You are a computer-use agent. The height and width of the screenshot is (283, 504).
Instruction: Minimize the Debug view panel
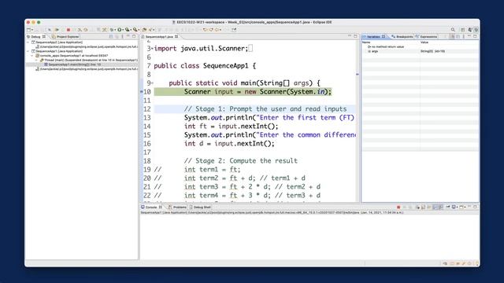pyautogui.click(x=128, y=36)
